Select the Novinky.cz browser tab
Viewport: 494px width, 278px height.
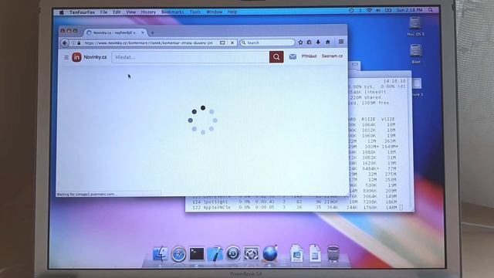(115, 32)
